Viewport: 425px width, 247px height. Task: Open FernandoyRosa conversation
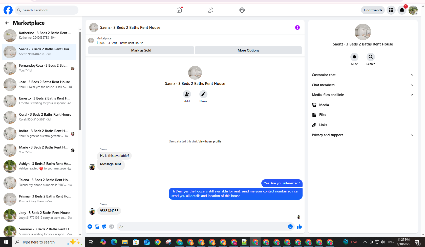point(39,68)
